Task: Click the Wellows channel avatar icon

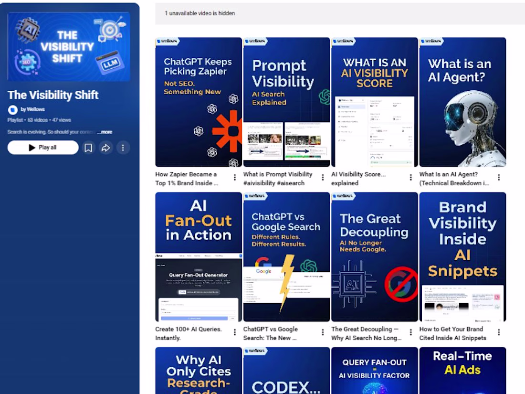Action: 13,109
